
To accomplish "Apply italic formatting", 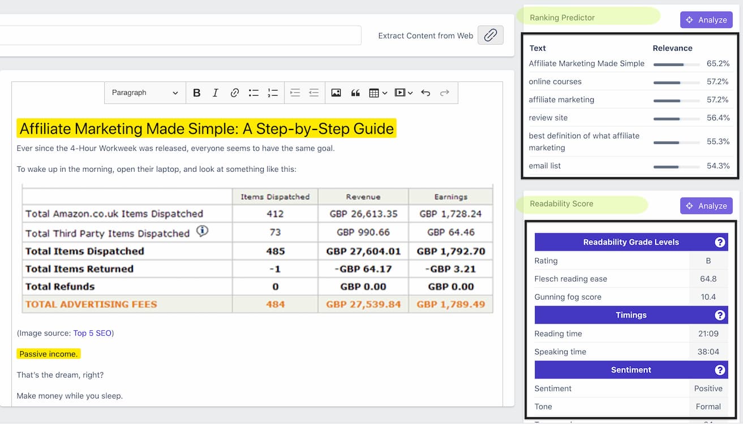I will 215,93.
